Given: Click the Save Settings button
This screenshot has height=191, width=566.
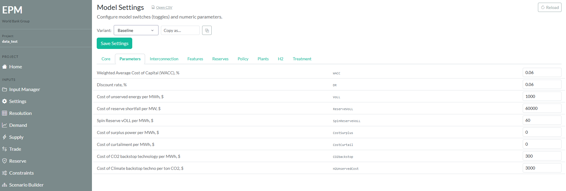Looking at the screenshot, I should [x=114, y=43].
